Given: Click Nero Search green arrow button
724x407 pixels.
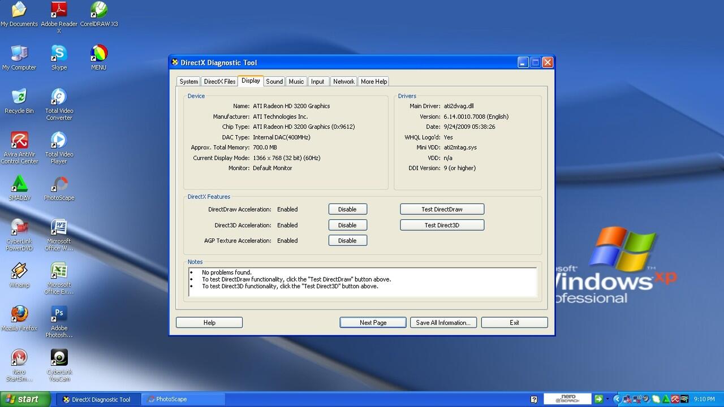Looking at the screenshot, I should (x=598, y=399).
